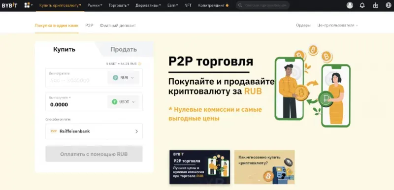Open the NFT menu item

(188, 5)
